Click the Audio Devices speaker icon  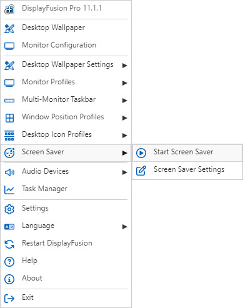[x=9, y=172]
